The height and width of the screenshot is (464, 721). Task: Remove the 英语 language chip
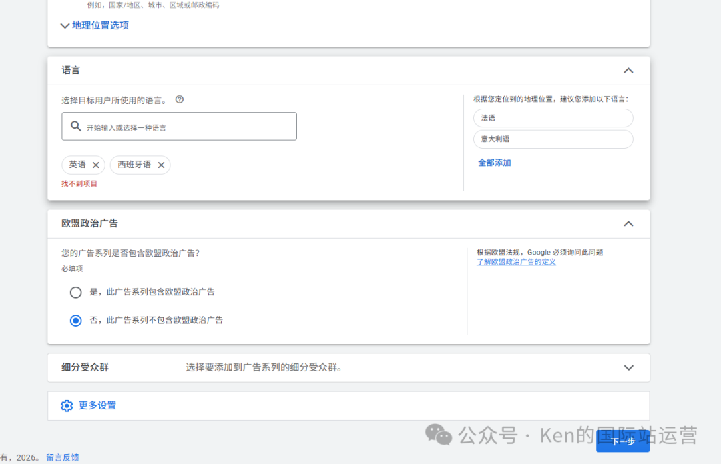point(95,165)
